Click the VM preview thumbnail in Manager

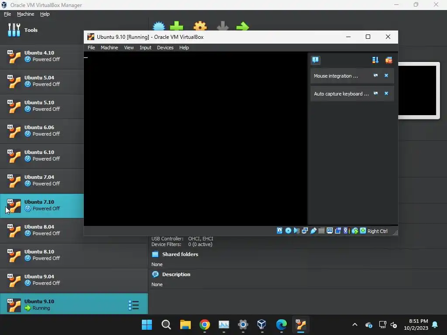[x=419, y=91]
